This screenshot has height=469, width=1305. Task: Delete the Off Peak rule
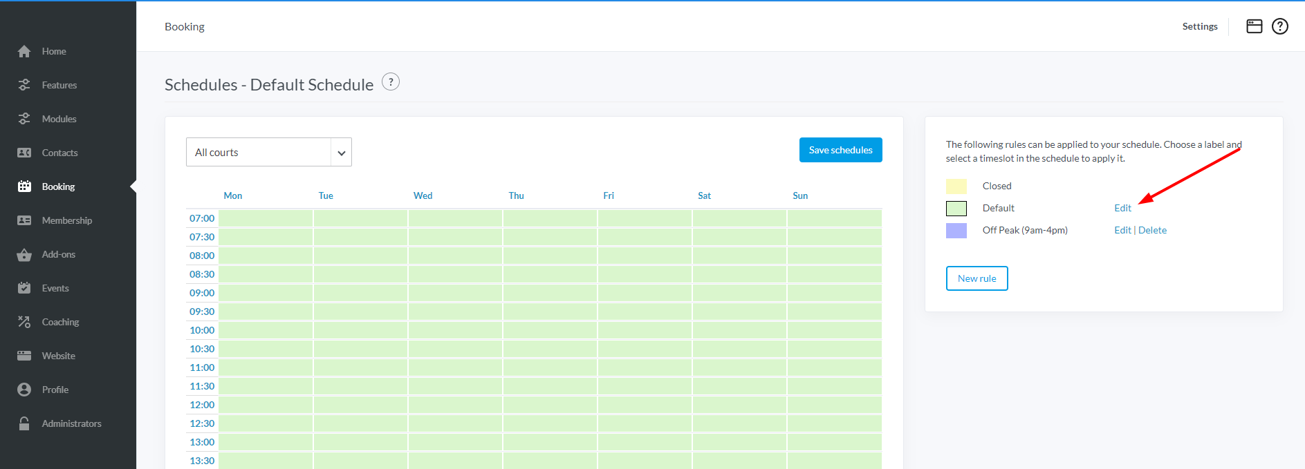click(1152, 230)
